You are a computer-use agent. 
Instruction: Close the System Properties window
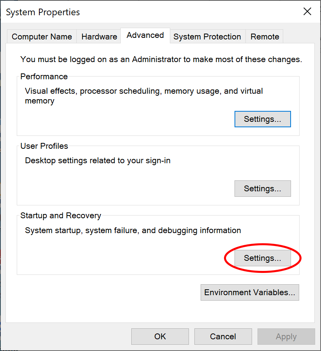coord(307,12)
